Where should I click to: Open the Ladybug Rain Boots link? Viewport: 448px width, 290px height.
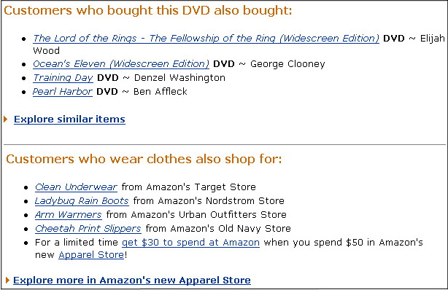(x=82, y=201)
